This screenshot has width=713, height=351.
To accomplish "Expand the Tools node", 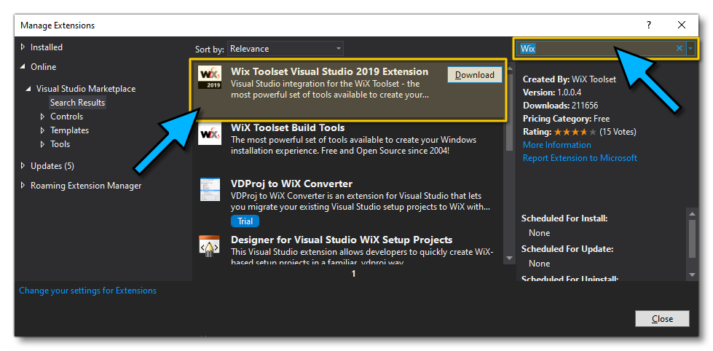I will coord(43,144).
